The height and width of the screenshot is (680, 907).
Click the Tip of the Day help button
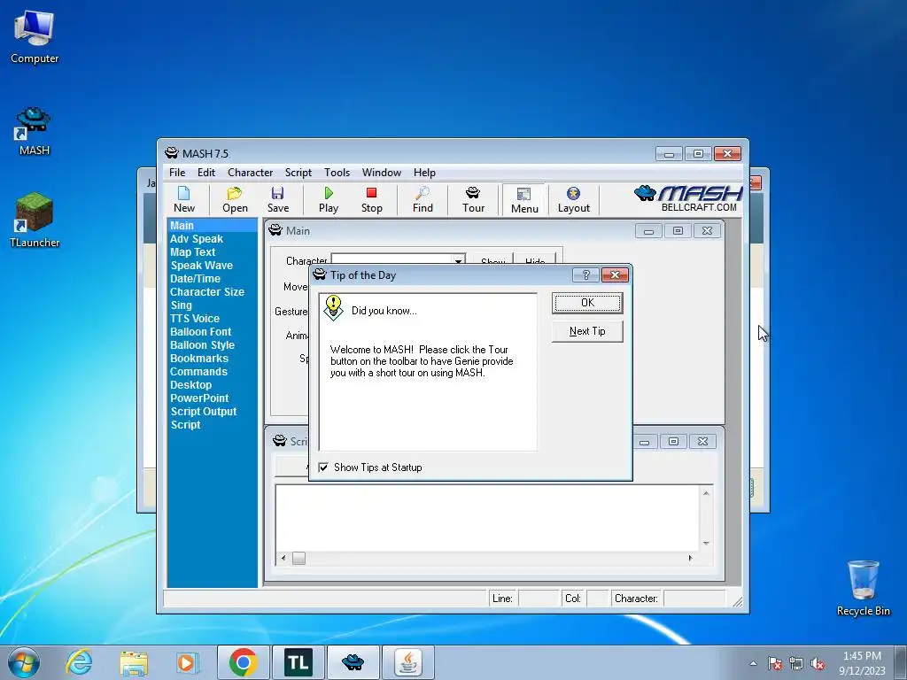tap(585, 274)
